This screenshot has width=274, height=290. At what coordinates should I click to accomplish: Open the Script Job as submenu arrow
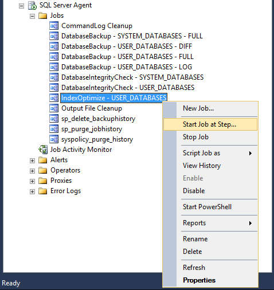(x=250, y=153)
